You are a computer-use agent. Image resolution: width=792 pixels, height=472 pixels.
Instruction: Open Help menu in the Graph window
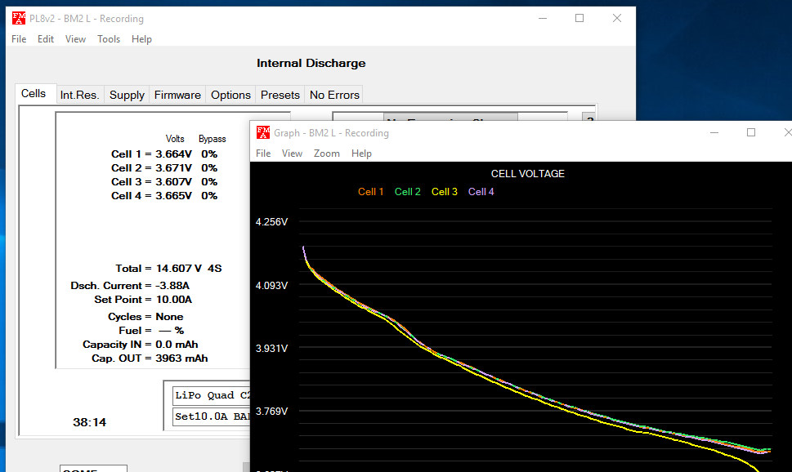coord(361,154)
